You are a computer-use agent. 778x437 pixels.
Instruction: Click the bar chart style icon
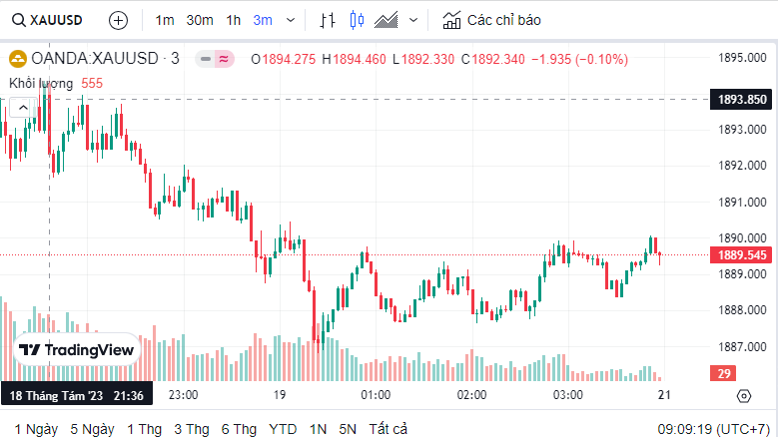(328, 20)
